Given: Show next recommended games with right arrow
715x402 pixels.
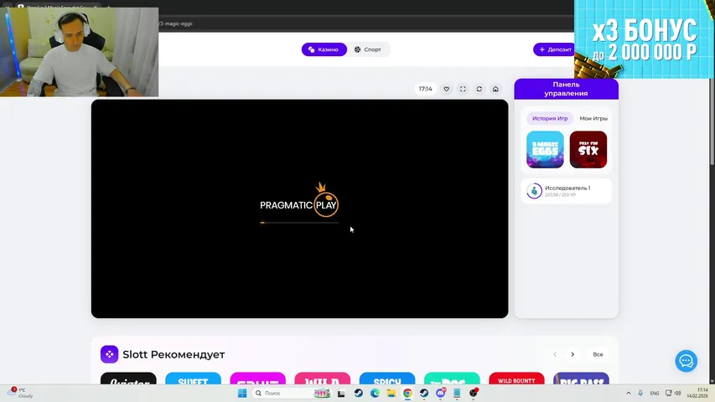Looking at the screenshot, I should [573, 354].
